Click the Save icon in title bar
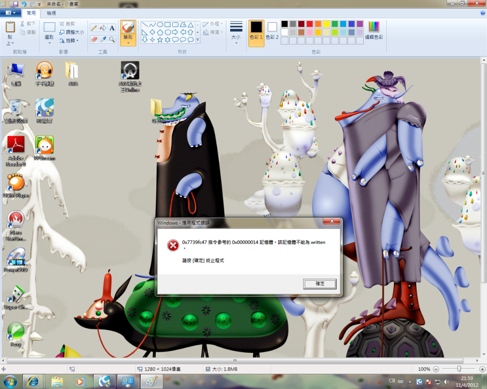The image size is (487, 389). (x=15, y=4)
